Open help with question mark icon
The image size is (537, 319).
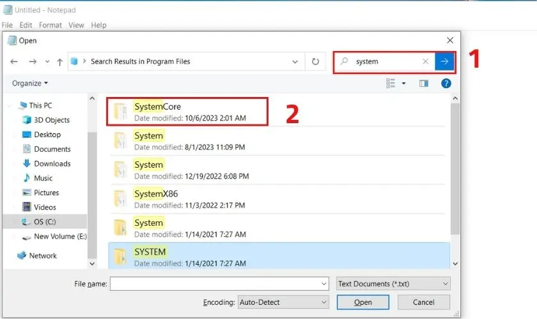click(446, 83)
